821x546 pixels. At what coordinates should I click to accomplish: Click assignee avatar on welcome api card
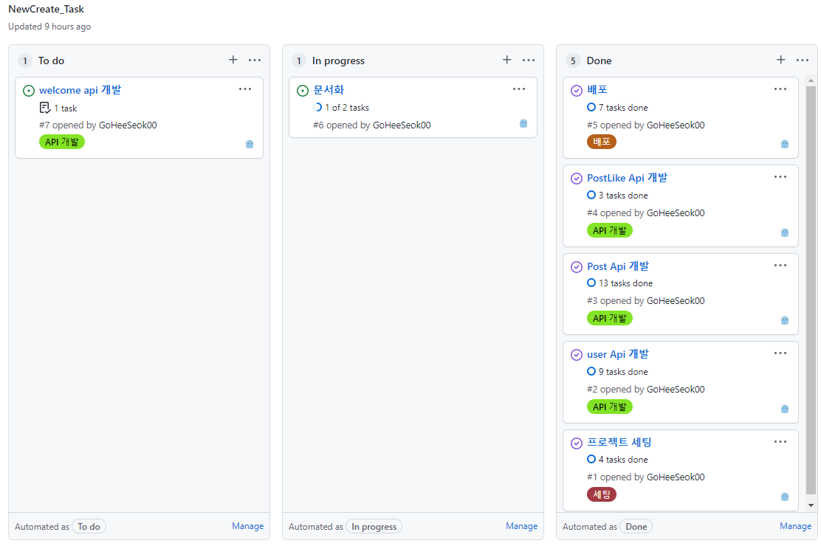250,144
